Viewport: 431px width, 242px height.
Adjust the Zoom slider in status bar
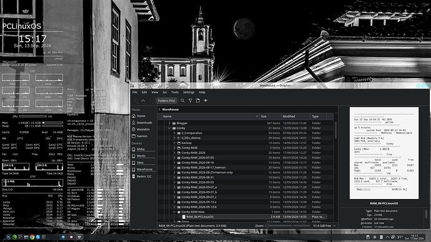pyautogui.click(x=287, y=226)
